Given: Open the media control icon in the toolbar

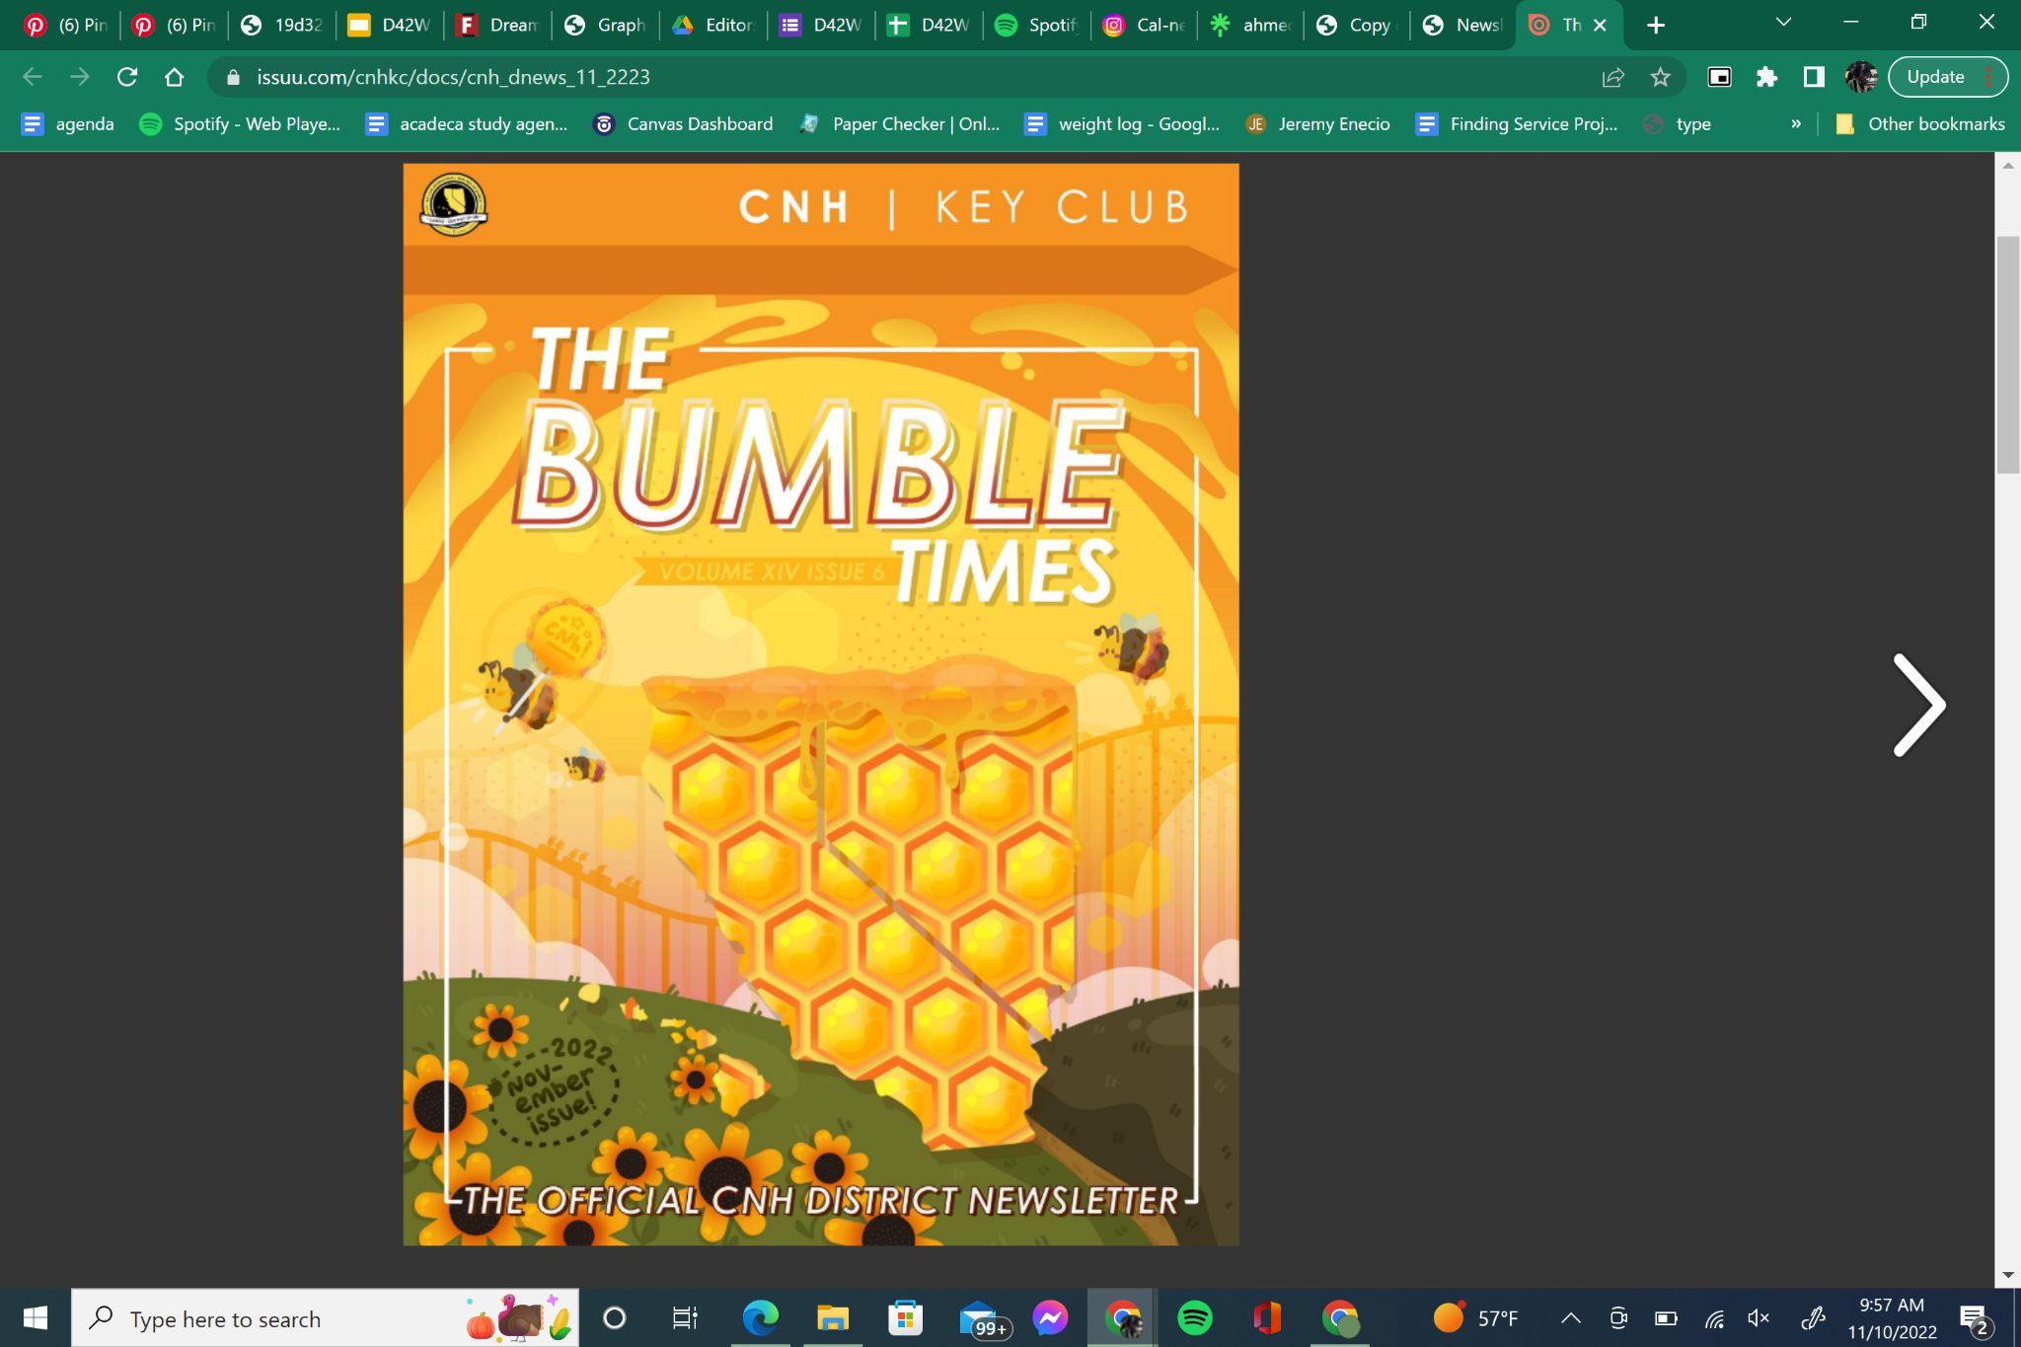Looking at the screenshot, I should 1719,77.
